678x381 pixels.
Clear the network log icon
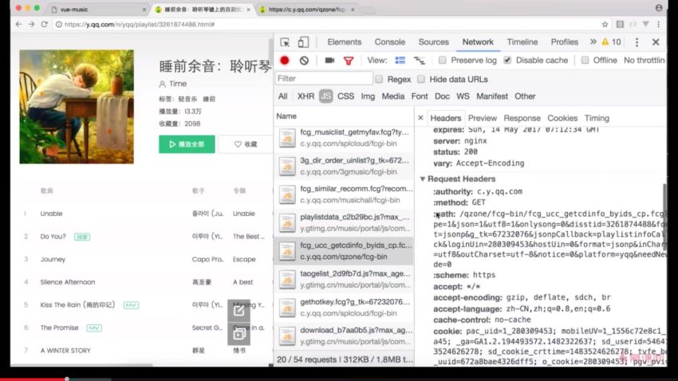(x=304, y=61)
